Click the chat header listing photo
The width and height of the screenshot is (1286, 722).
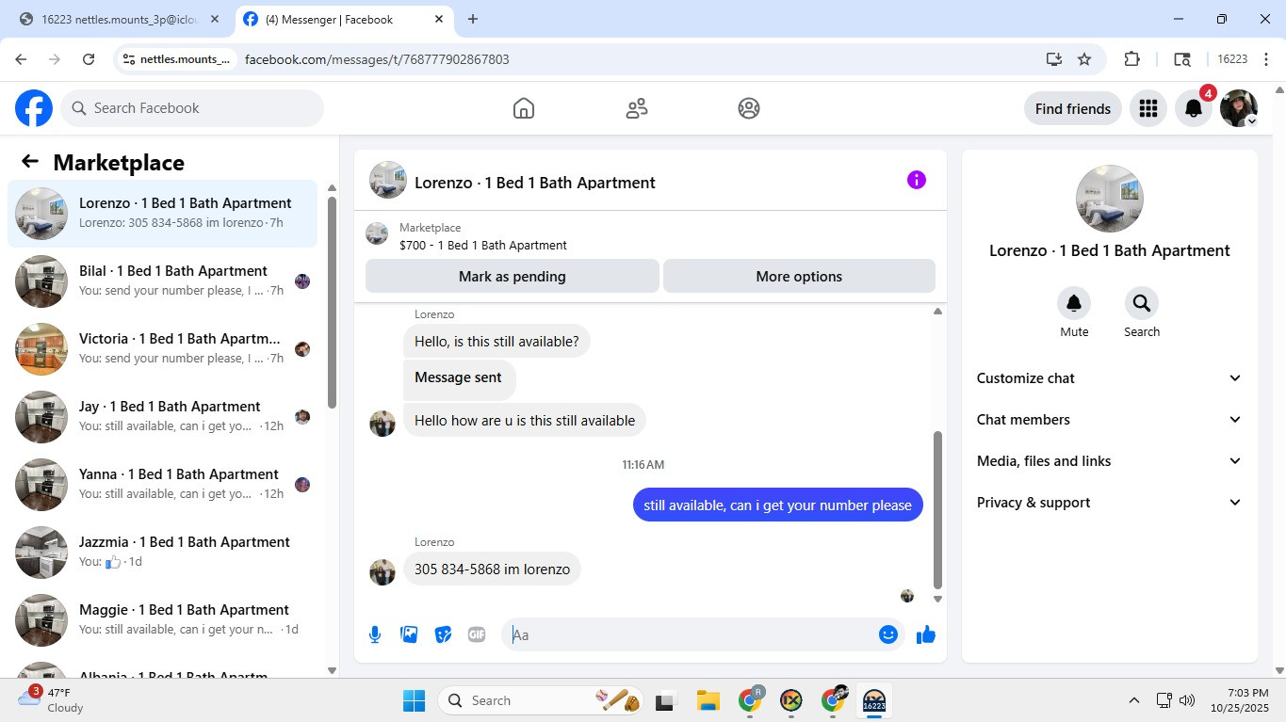[x=388, y=180]
